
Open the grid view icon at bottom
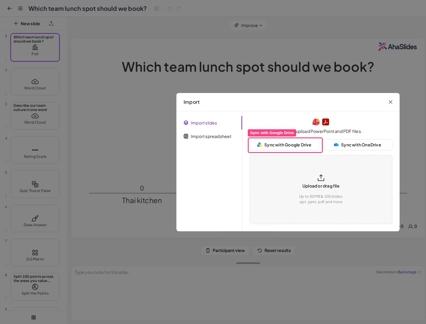click(34, 317)
